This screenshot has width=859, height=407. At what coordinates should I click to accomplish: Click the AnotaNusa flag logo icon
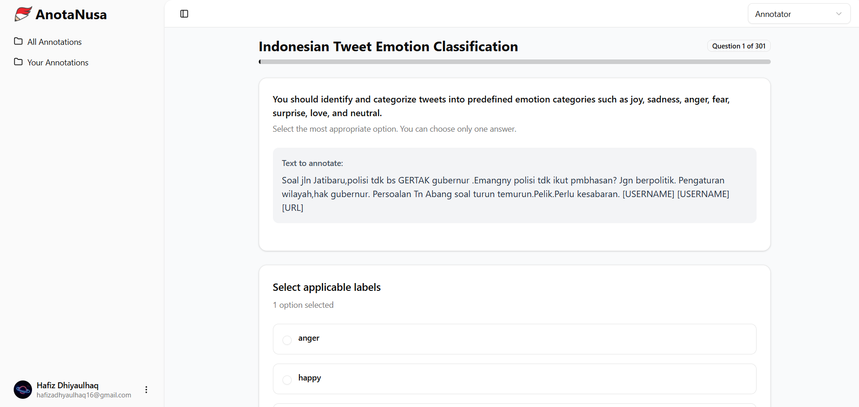(23, 14)
